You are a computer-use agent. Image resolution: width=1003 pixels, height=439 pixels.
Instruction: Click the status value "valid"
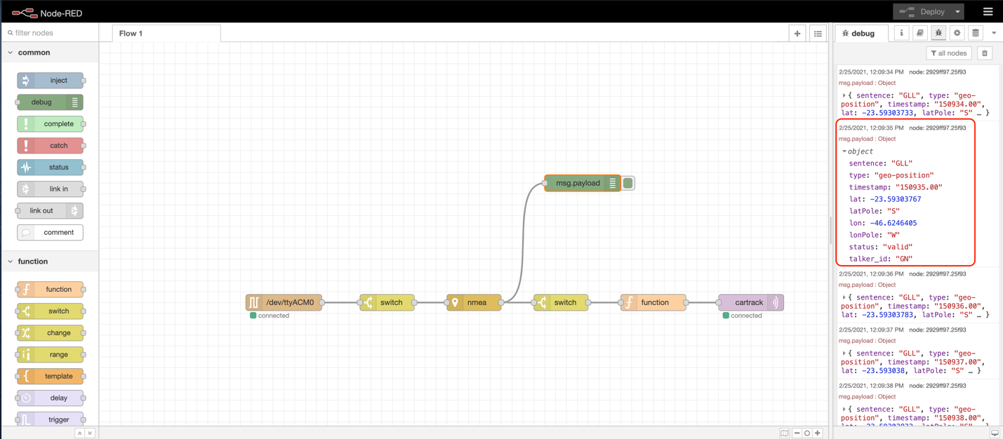[x=898, y=247]
